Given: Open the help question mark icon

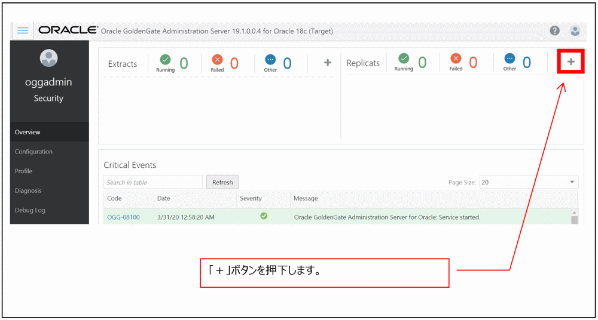Looking at the screenshot, I should pos(554,31).
